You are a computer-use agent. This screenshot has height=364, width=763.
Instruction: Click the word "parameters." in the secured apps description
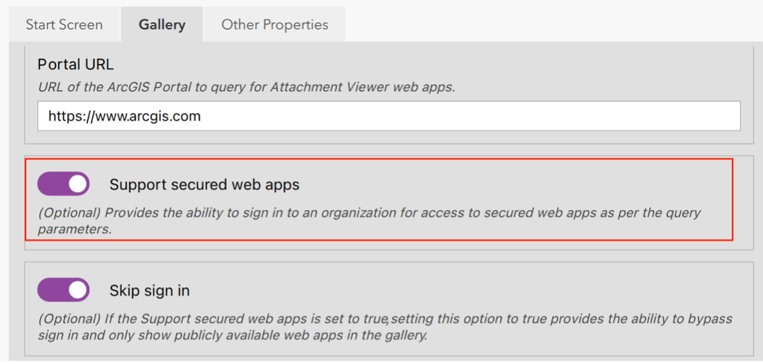coord(75,229)
